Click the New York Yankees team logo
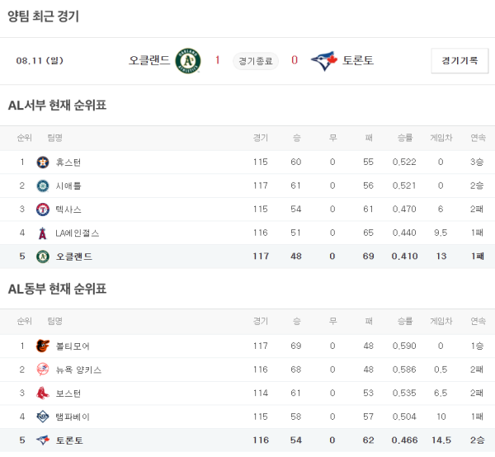The image size is (495, 457). [43, 370]
